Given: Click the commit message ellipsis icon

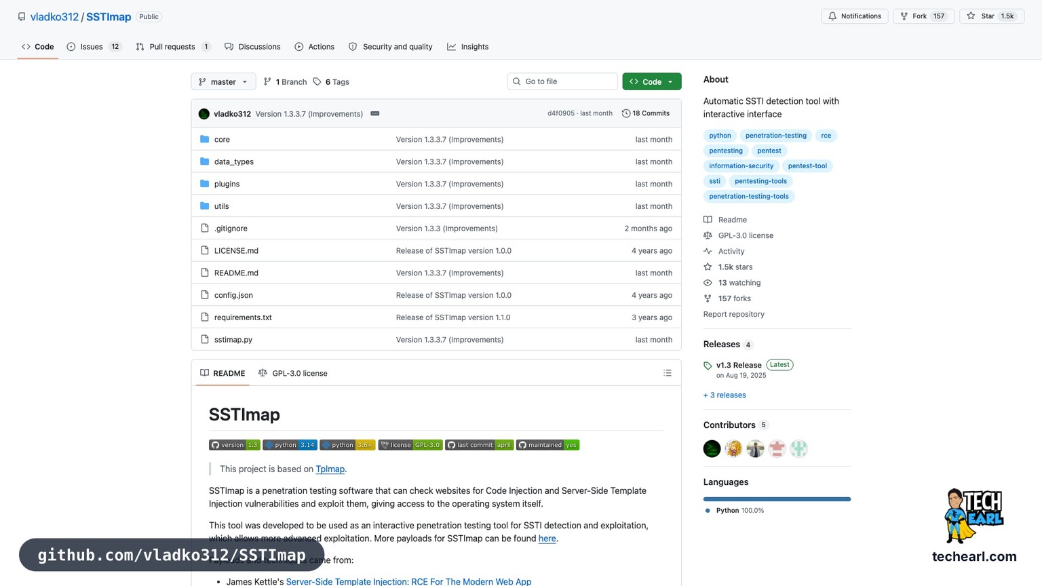Looking at the screenshot, I should (x=375, y=114).
